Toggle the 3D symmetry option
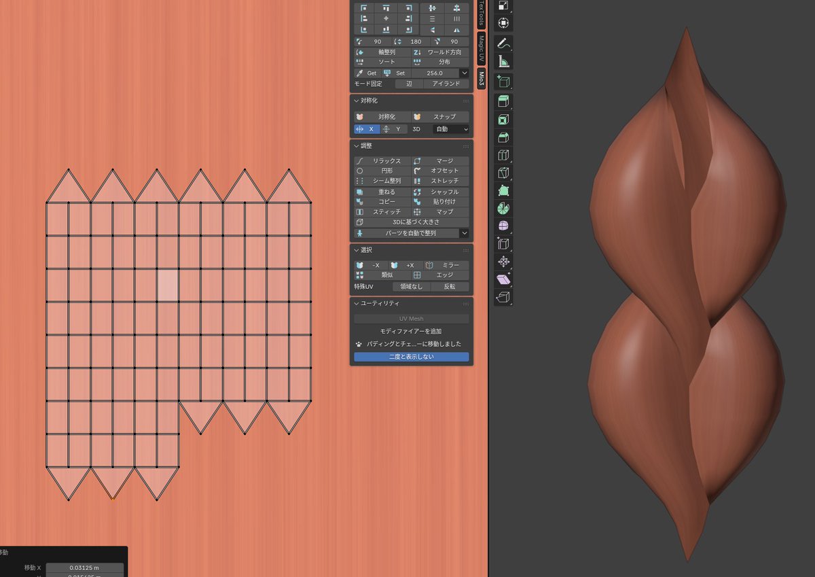This screenshot has height=577, width=815. (x=416, y=129)
